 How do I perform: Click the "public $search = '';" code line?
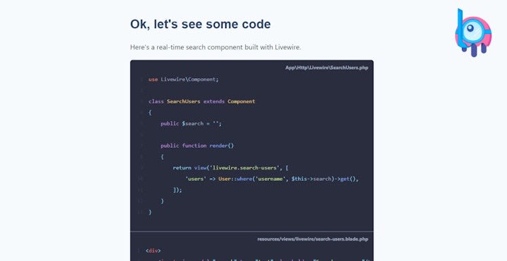pyautogui.click(x=191, y=123)
